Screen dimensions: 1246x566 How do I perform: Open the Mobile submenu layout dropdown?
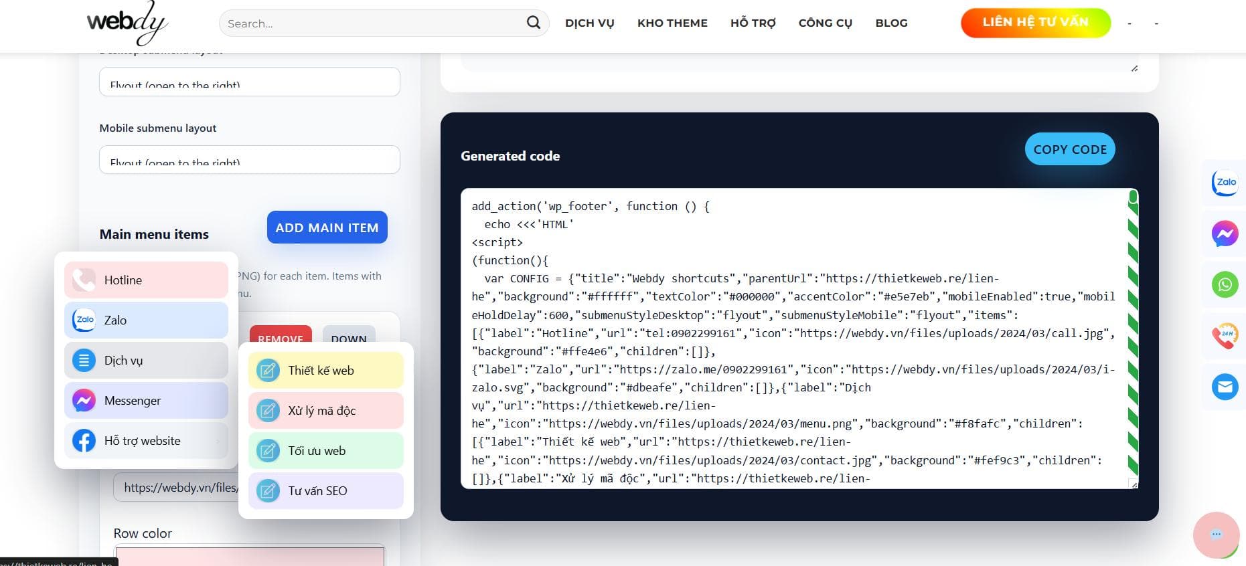coord(250,160)
